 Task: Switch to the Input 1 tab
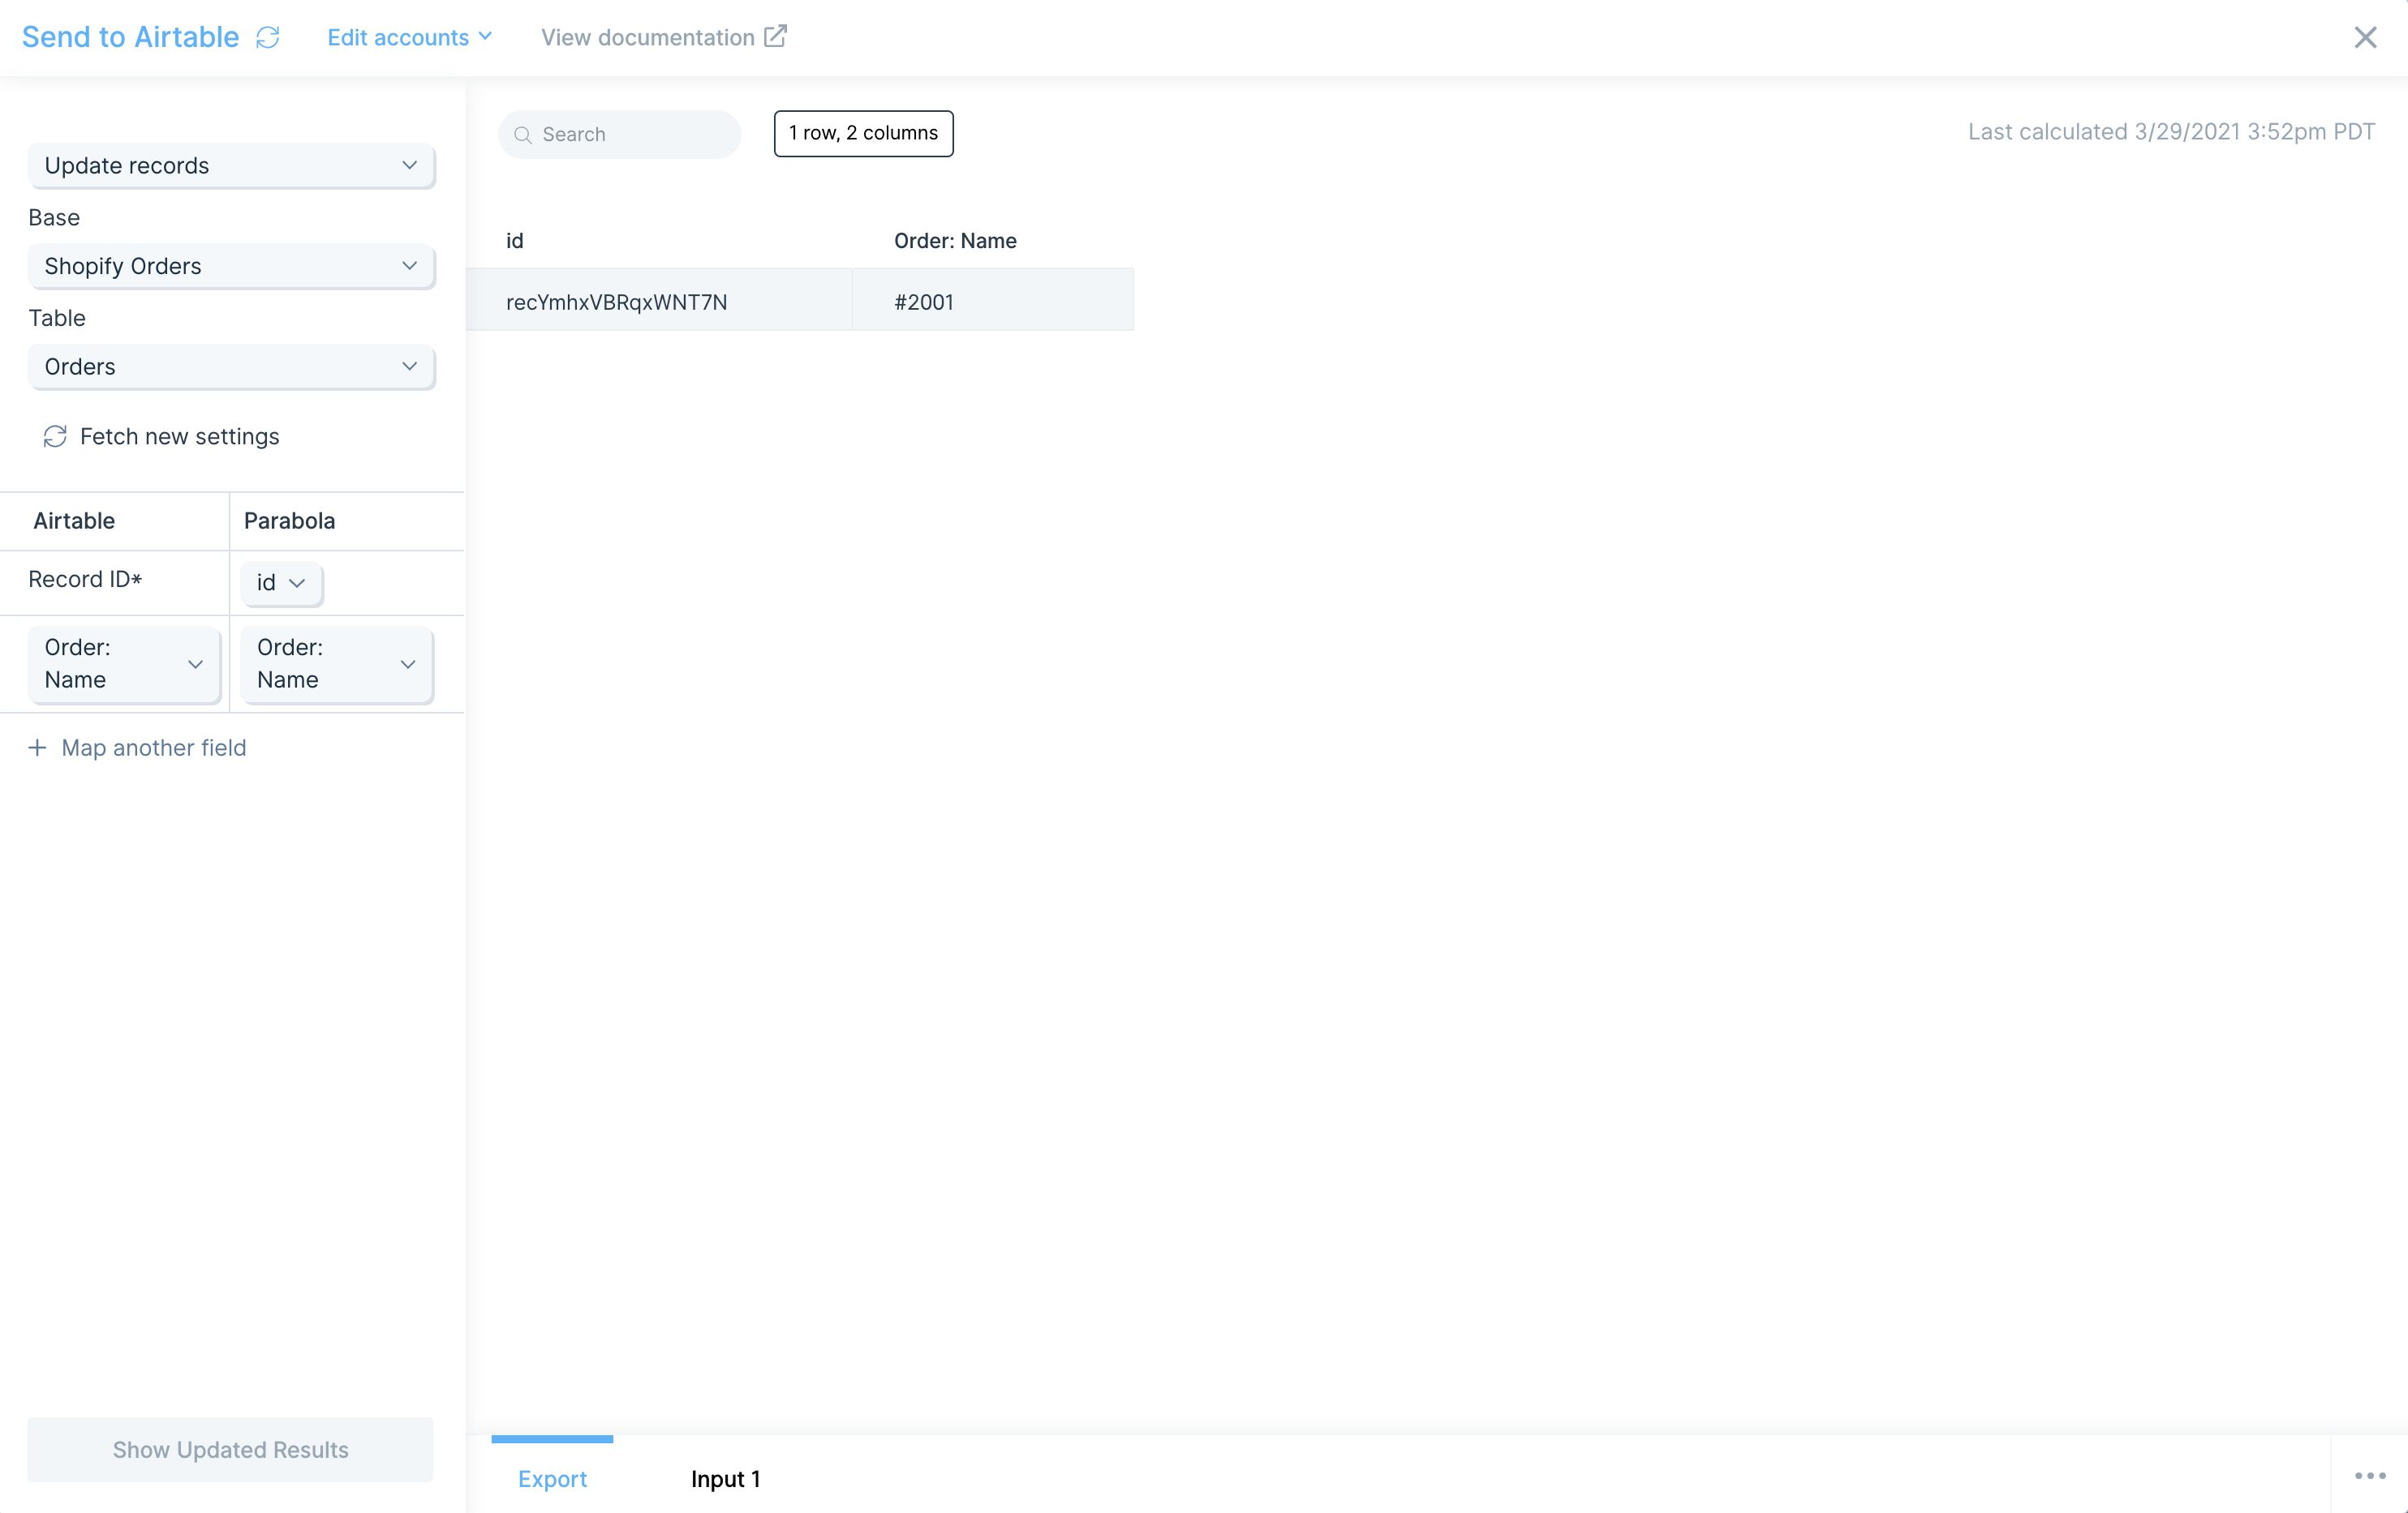725,1478
